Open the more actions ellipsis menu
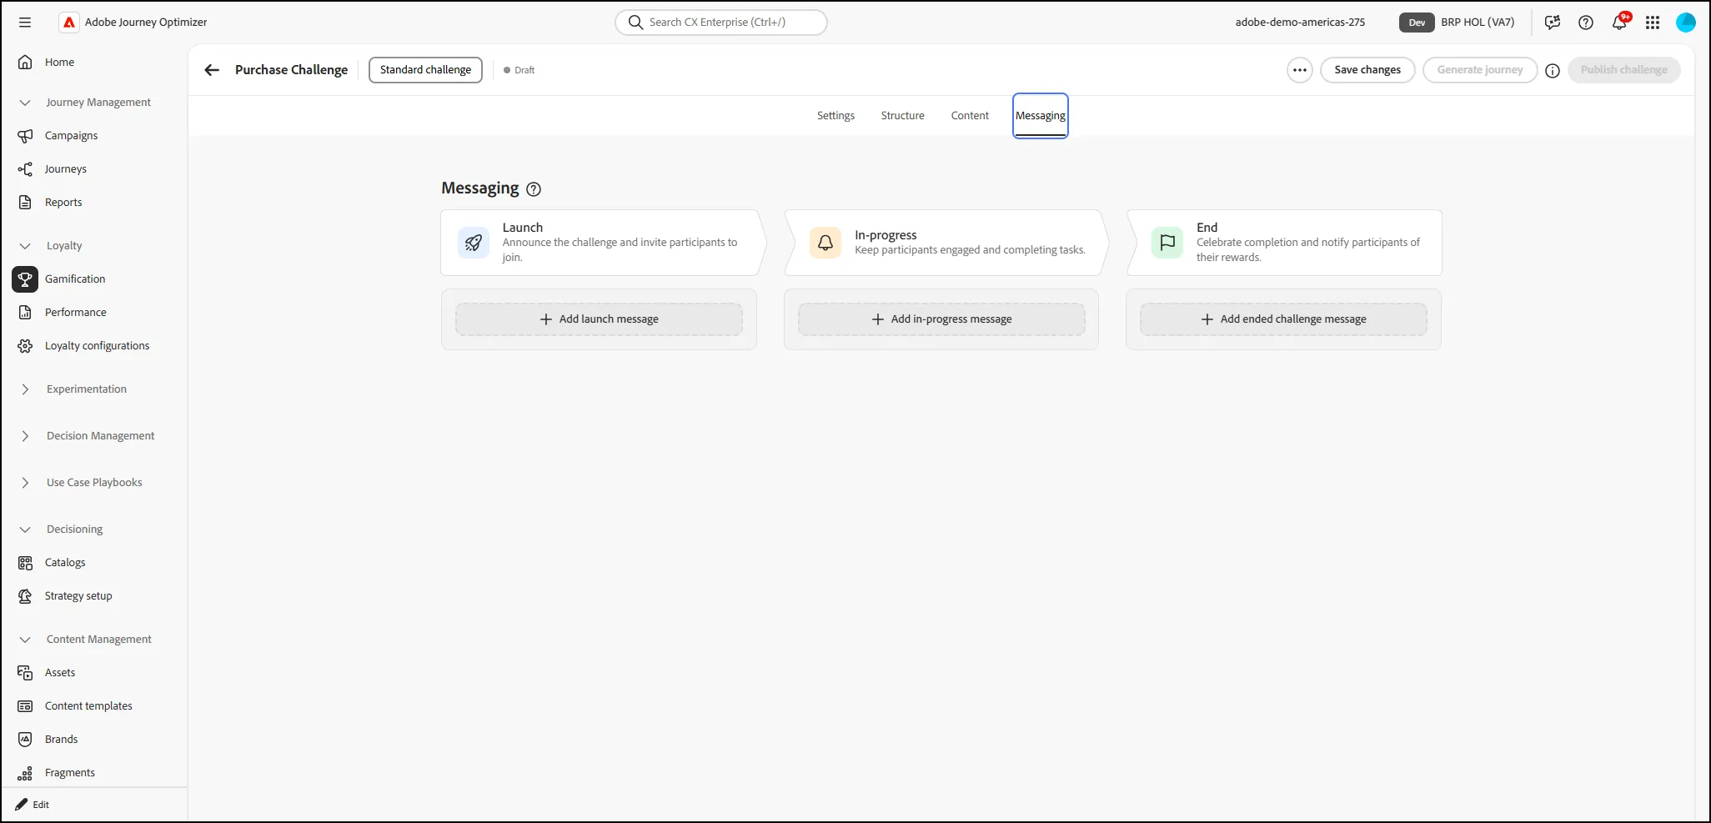Viewport: 1711px width, 823px height. pos(1300,70)
